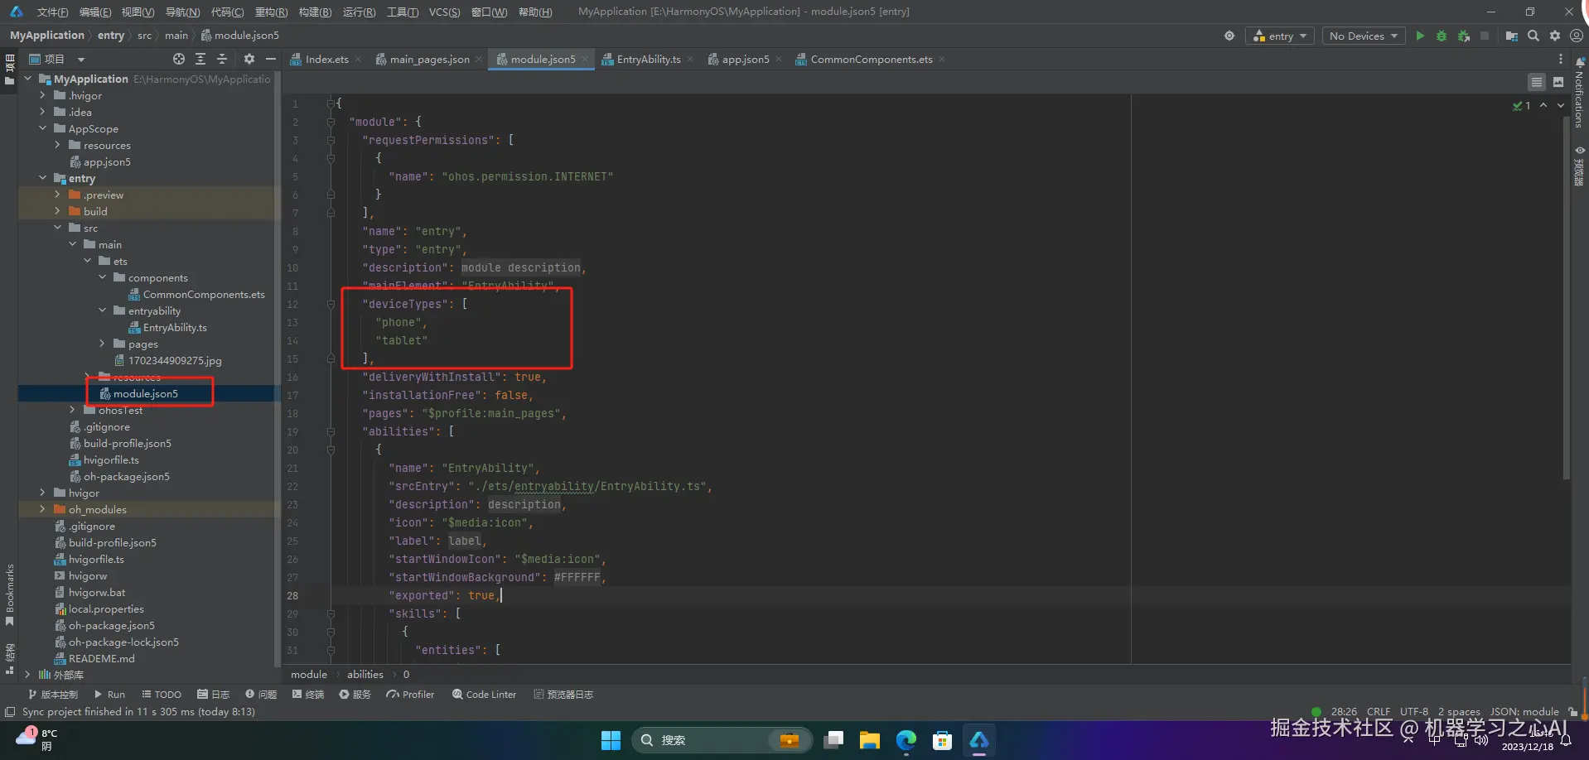Expand the oh_modules folder in the tree
The height and width of the screenshot is (760, 1589).
(x=42, y=509)
